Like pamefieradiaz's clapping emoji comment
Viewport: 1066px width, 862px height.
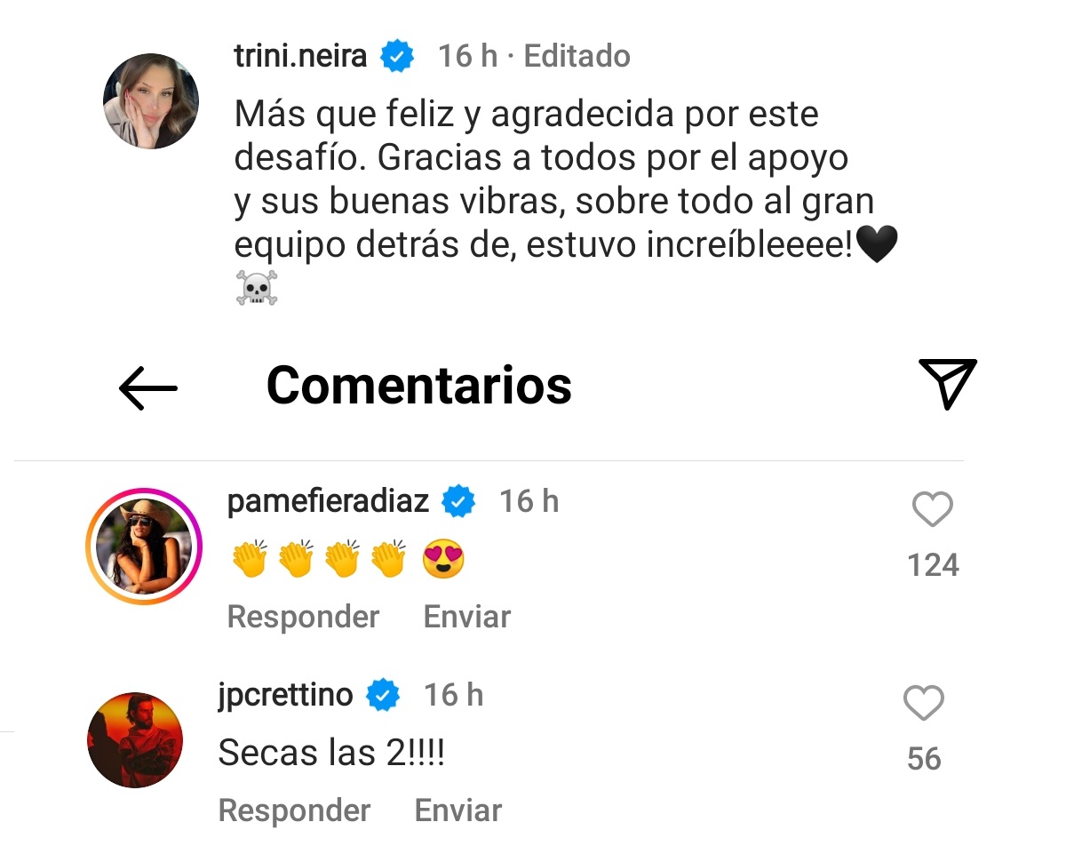point(931,508)
